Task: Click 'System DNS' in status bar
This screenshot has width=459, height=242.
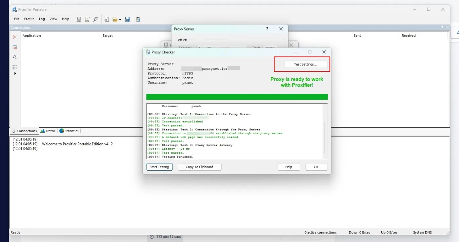Action: [422, 233]
